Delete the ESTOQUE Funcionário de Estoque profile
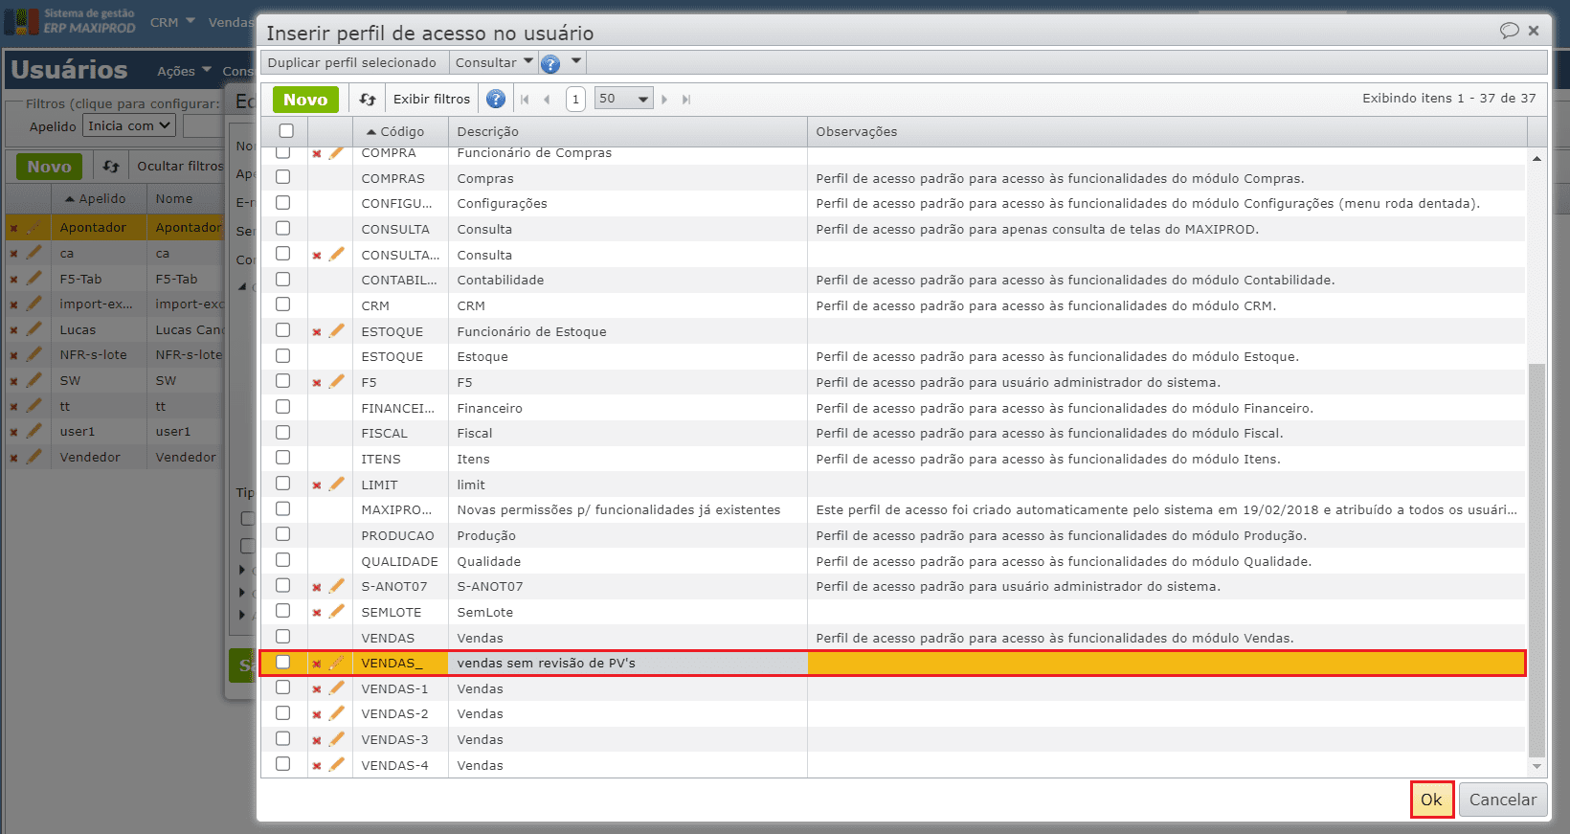 (x=317, y=332)
